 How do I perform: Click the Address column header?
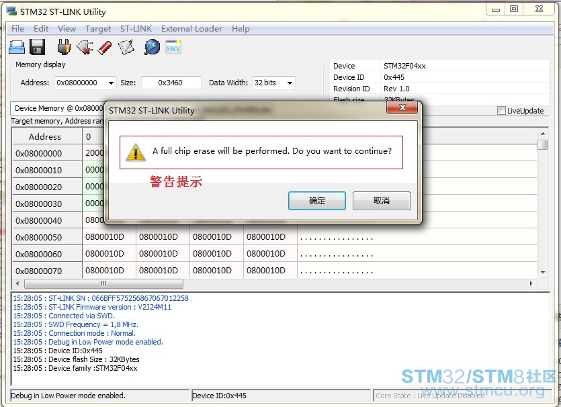coord(47,136)
